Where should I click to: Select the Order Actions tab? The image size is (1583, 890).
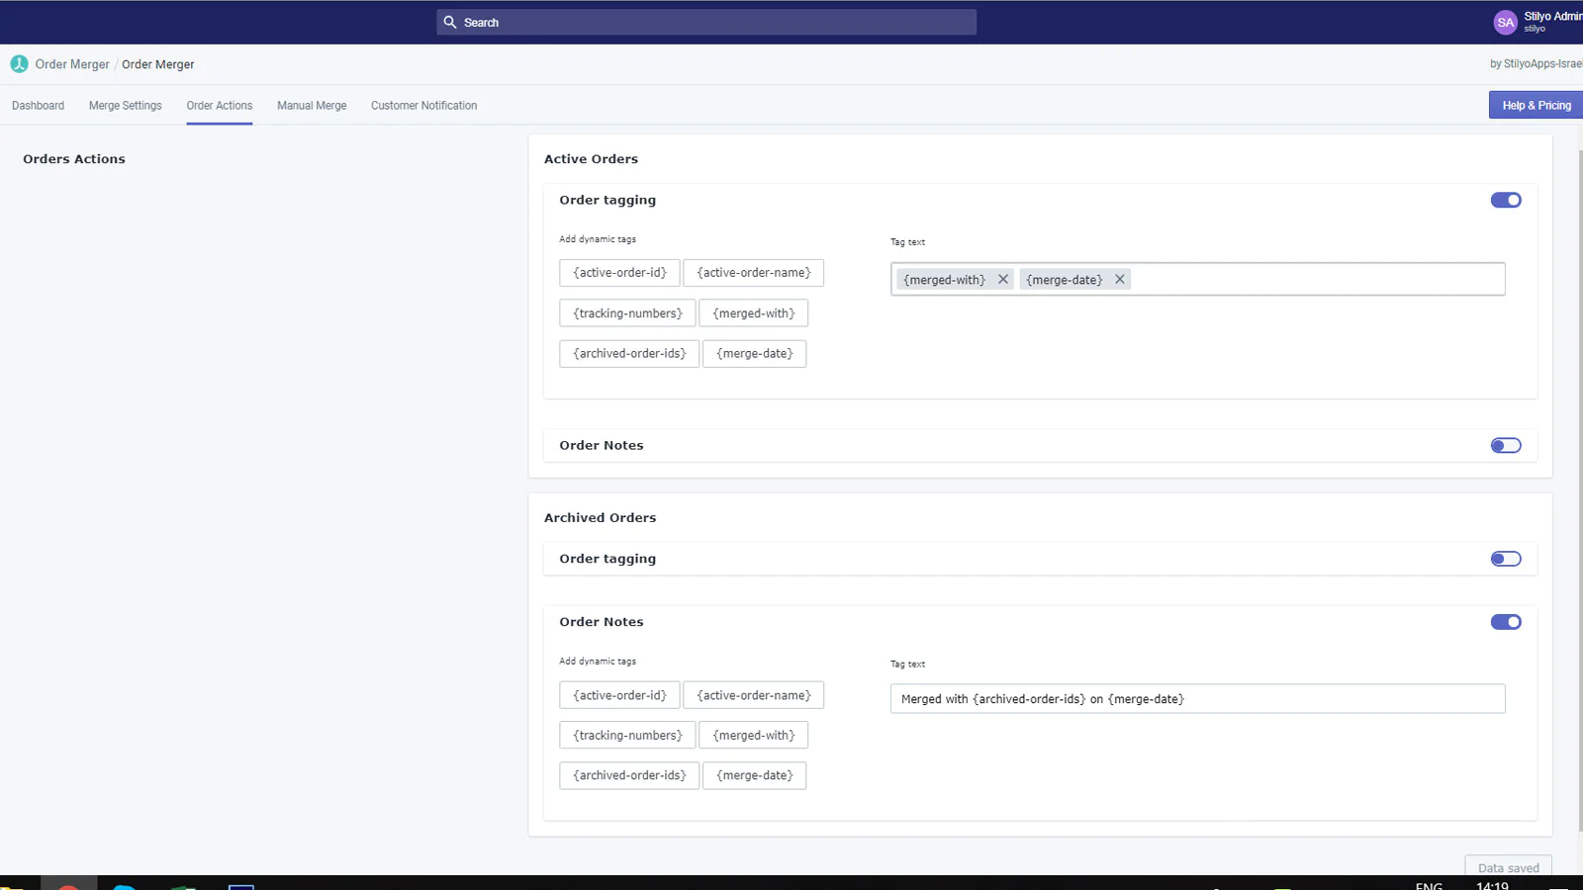(x=220, y=106)
